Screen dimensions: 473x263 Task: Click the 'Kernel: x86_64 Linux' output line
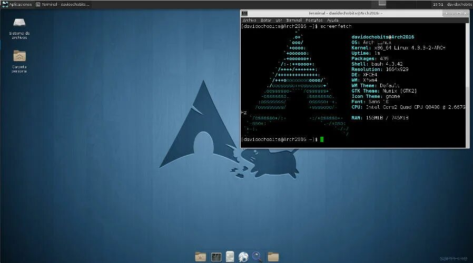399,48
